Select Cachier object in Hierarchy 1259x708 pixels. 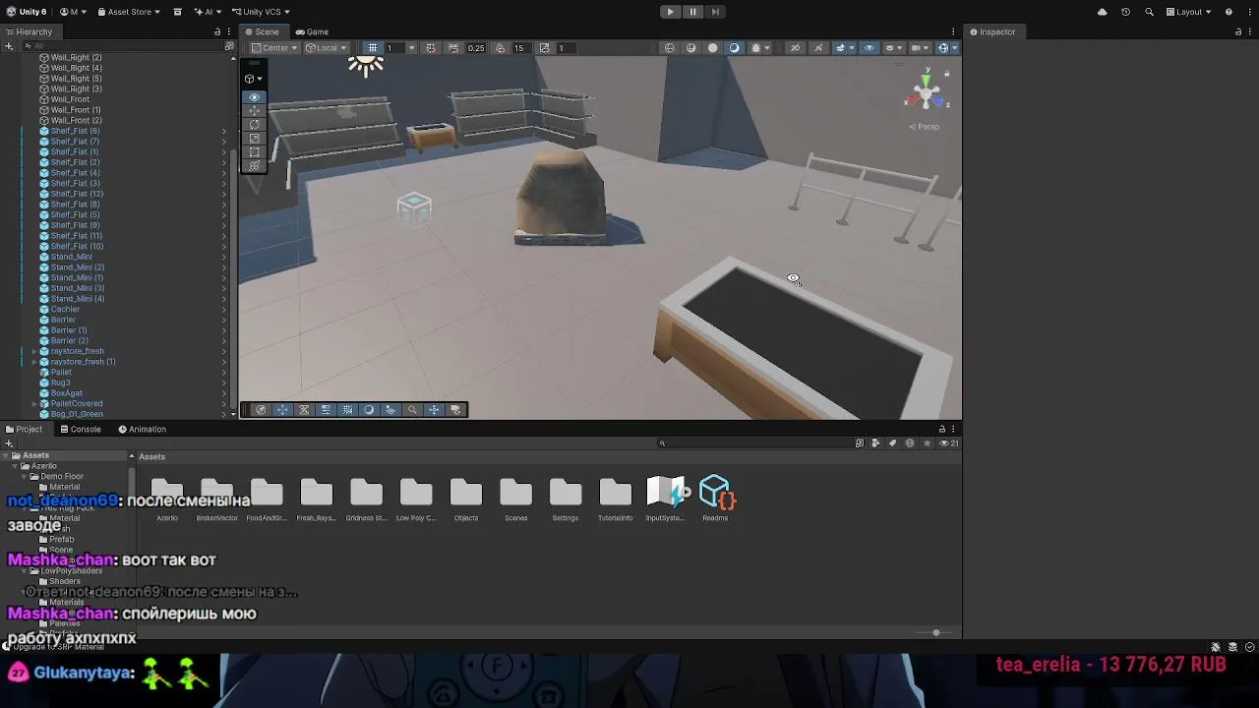click(65, 309)
